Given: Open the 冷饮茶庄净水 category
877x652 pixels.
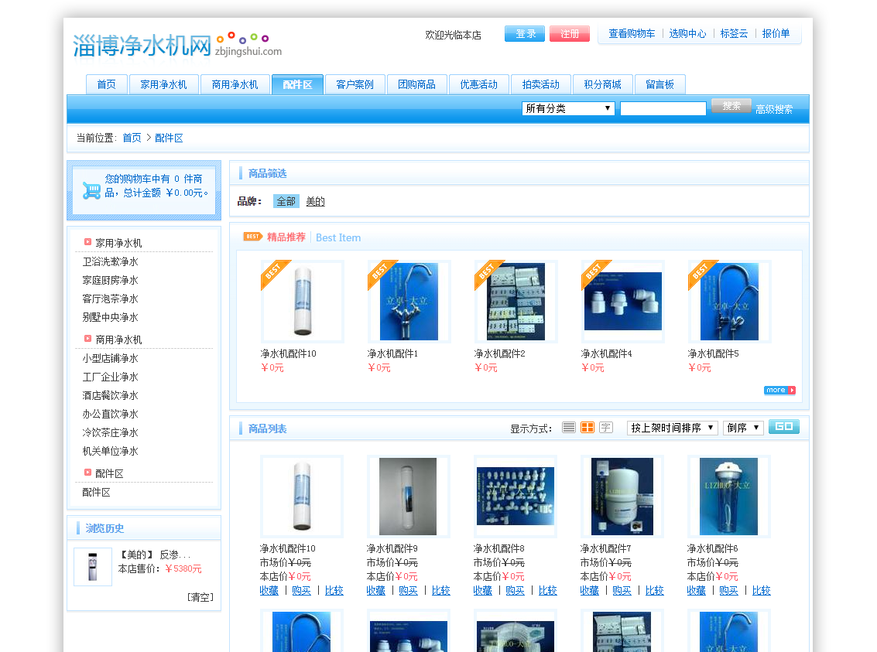Looking at the screenshot, I should 110,432.
